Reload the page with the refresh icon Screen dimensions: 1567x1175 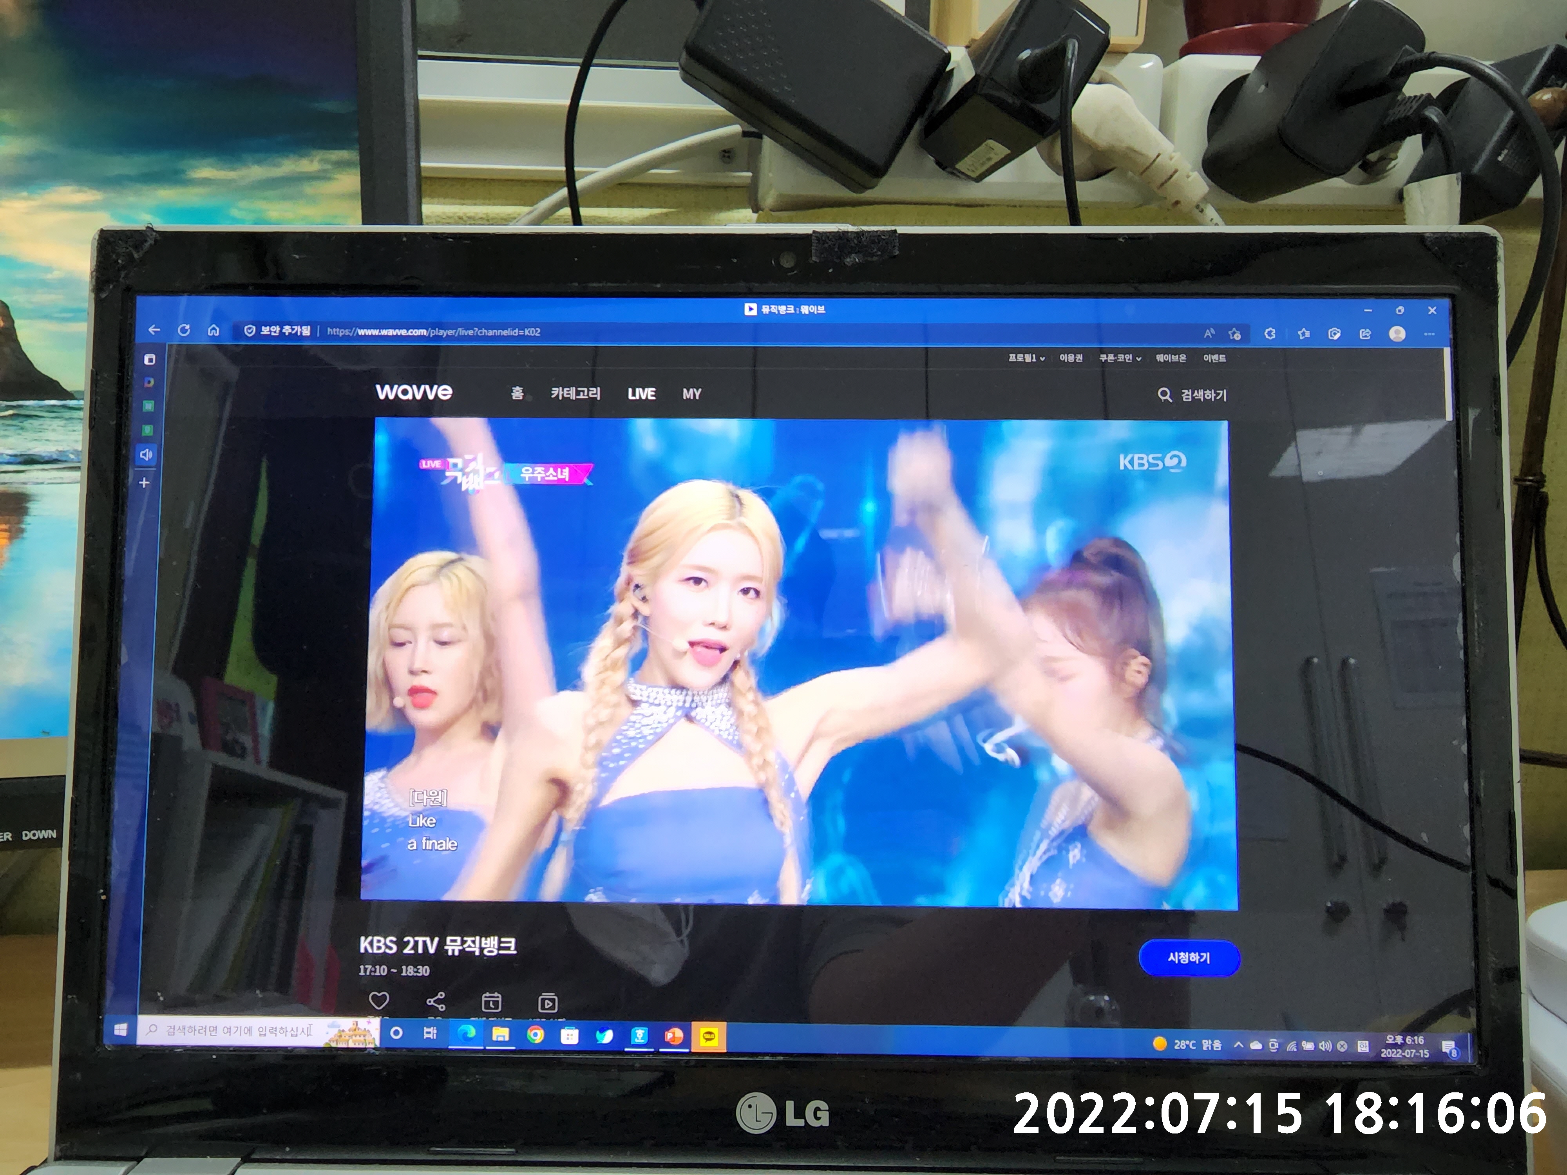(183, 330)
